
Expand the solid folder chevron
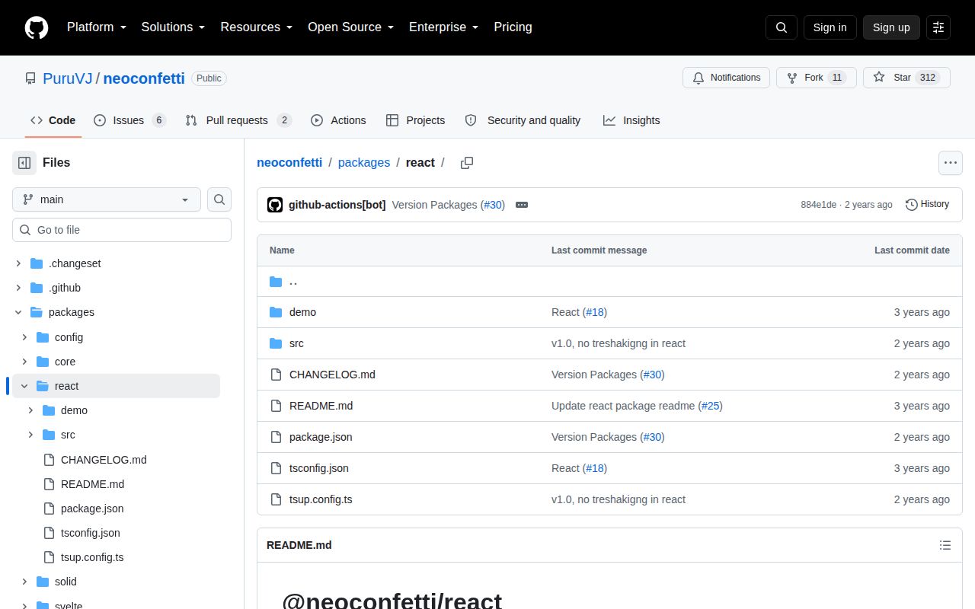(x=24, y=582)
